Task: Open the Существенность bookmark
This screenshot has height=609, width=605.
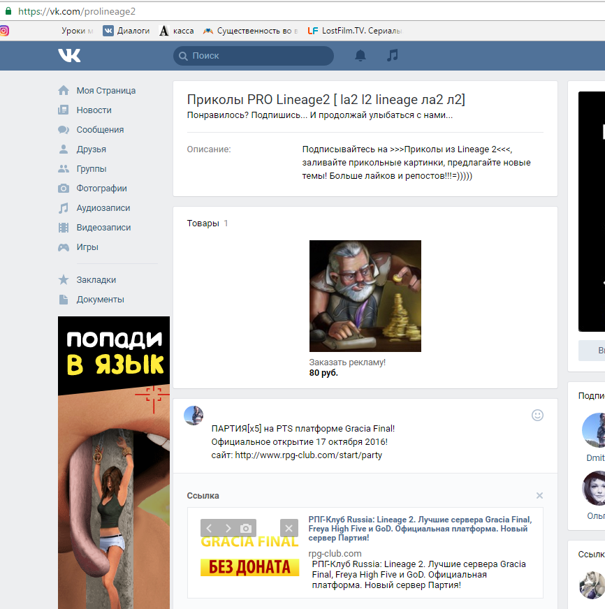Action: (251, 31)
